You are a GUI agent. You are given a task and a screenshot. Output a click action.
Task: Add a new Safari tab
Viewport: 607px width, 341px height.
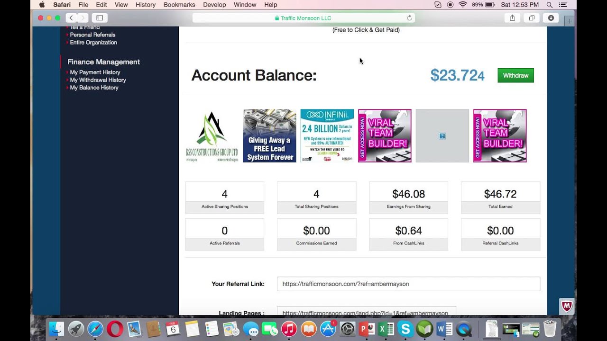click(x=570, y=21)
